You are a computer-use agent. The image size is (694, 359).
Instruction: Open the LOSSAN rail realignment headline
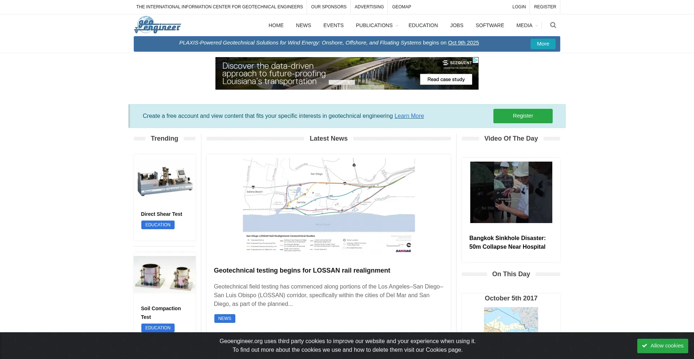point(302,270)
